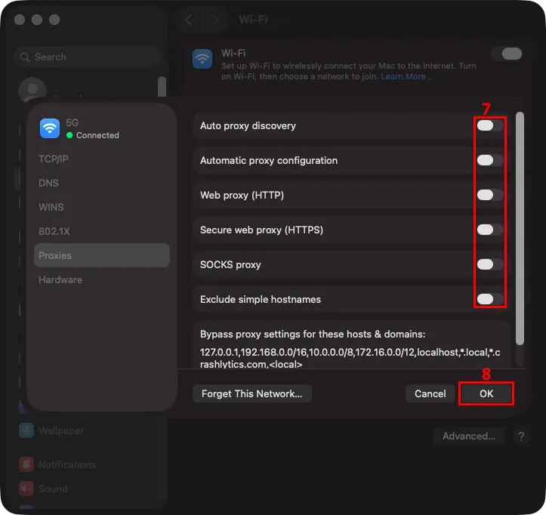Screen dimensions: 546x515
Task: Click the Wi-Fi icon beside 5G network
Action: 50,128
